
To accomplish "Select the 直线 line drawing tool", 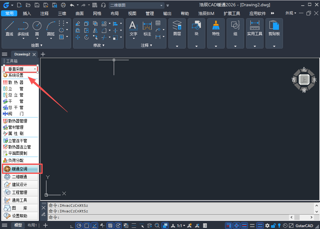I will [x=9, y=29].
